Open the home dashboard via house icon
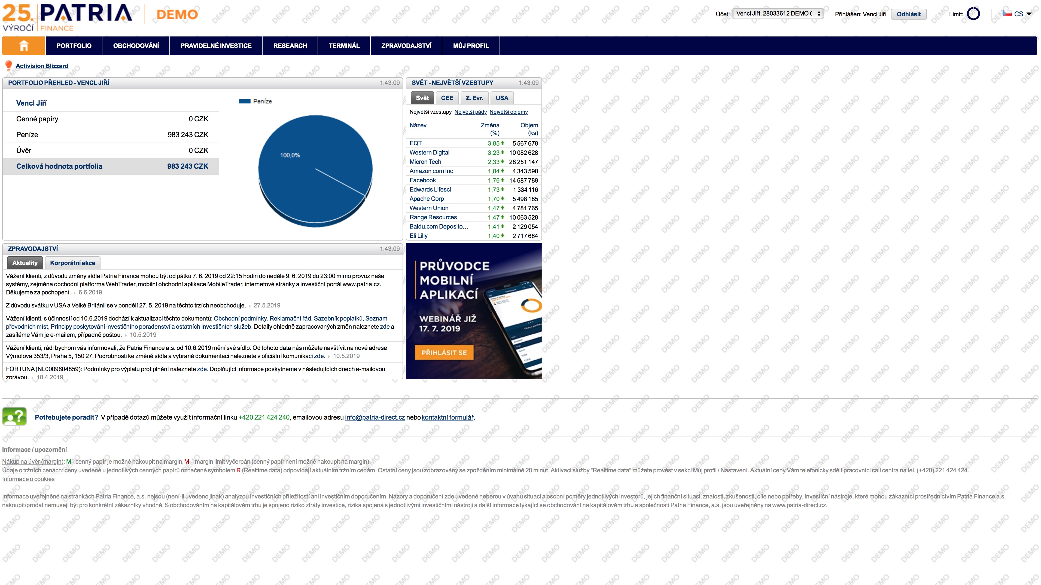Image resolution: width=1041 pixels, height=585 pixels. [x=24, y=46]
